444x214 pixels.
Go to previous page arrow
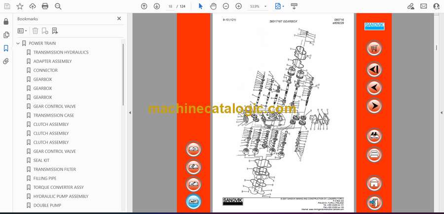point(144,6)
